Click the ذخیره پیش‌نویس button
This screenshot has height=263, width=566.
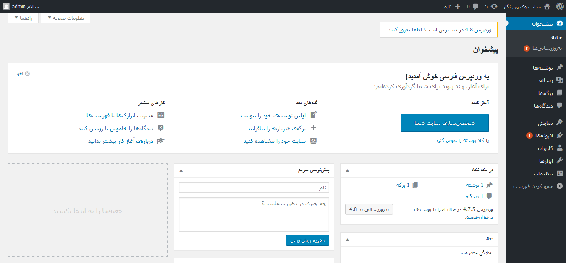click(307, 240)
